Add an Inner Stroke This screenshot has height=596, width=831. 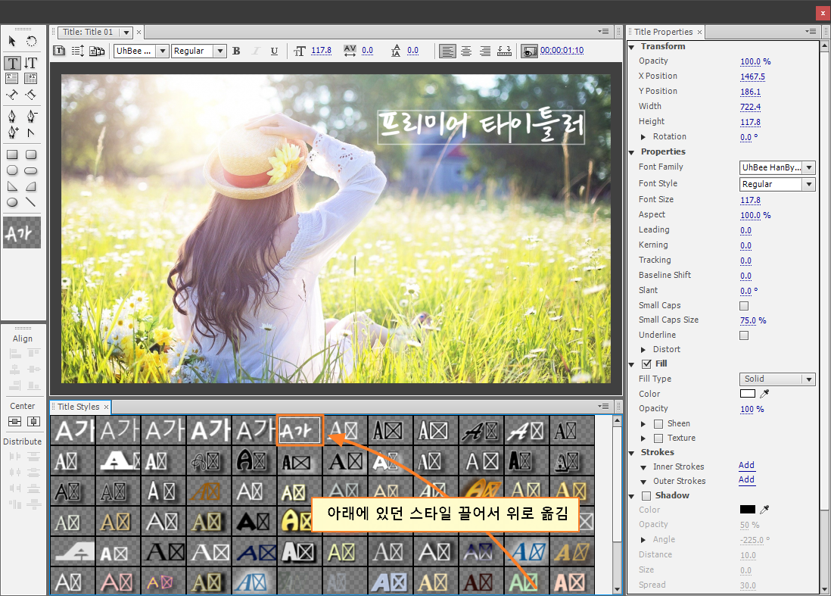click(x=746, y=465)
